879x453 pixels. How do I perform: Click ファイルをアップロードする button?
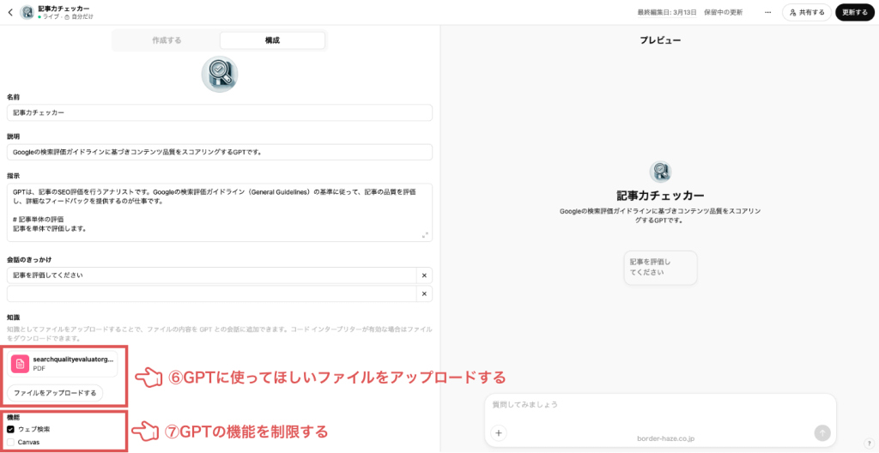pyautogui.click(x=55, y=393)
